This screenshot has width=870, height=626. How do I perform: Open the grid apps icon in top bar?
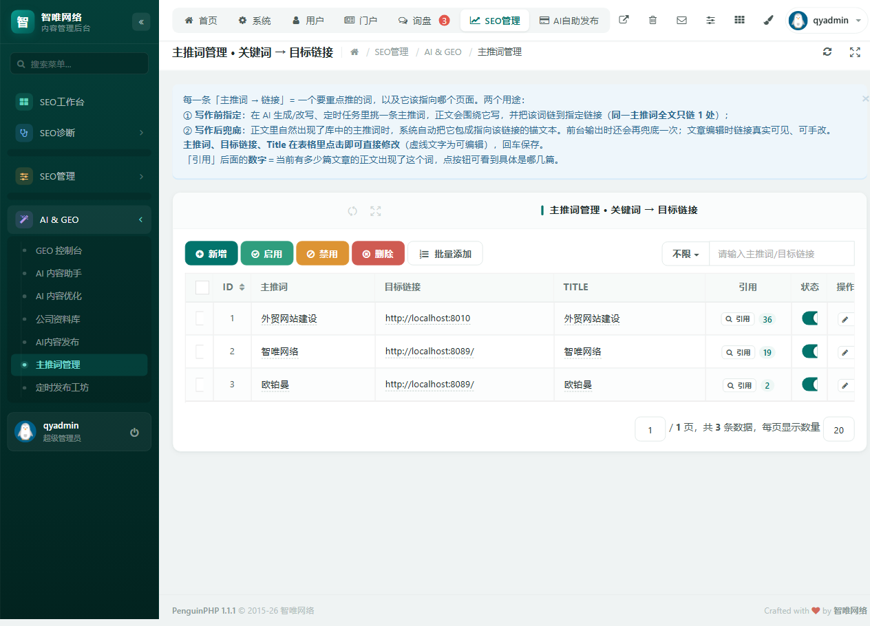coord(739,20)
